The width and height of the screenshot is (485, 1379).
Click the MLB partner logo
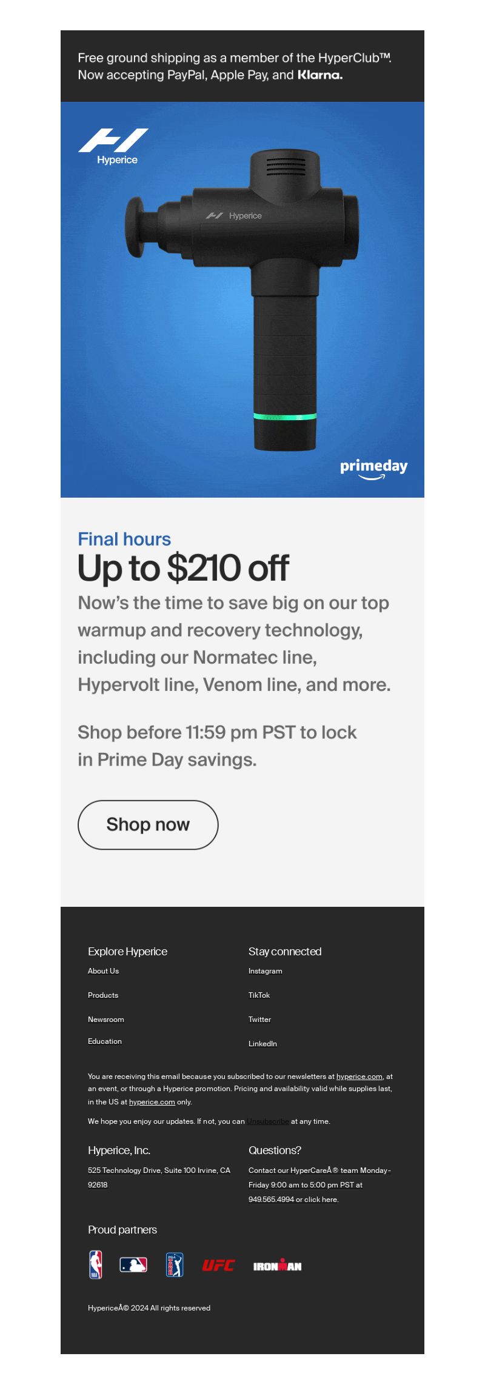point(133,1264)
